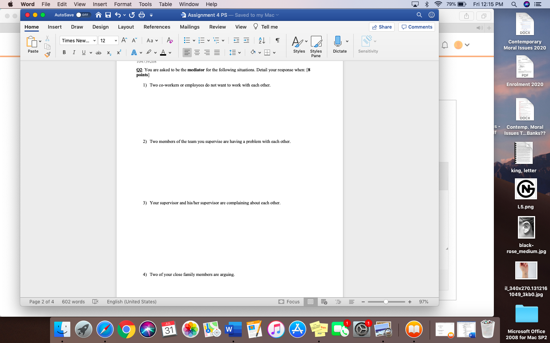Viewport: 550px width, 343px height.
Task: Enable Focus mode in the status bar
Action: (289, 301)
